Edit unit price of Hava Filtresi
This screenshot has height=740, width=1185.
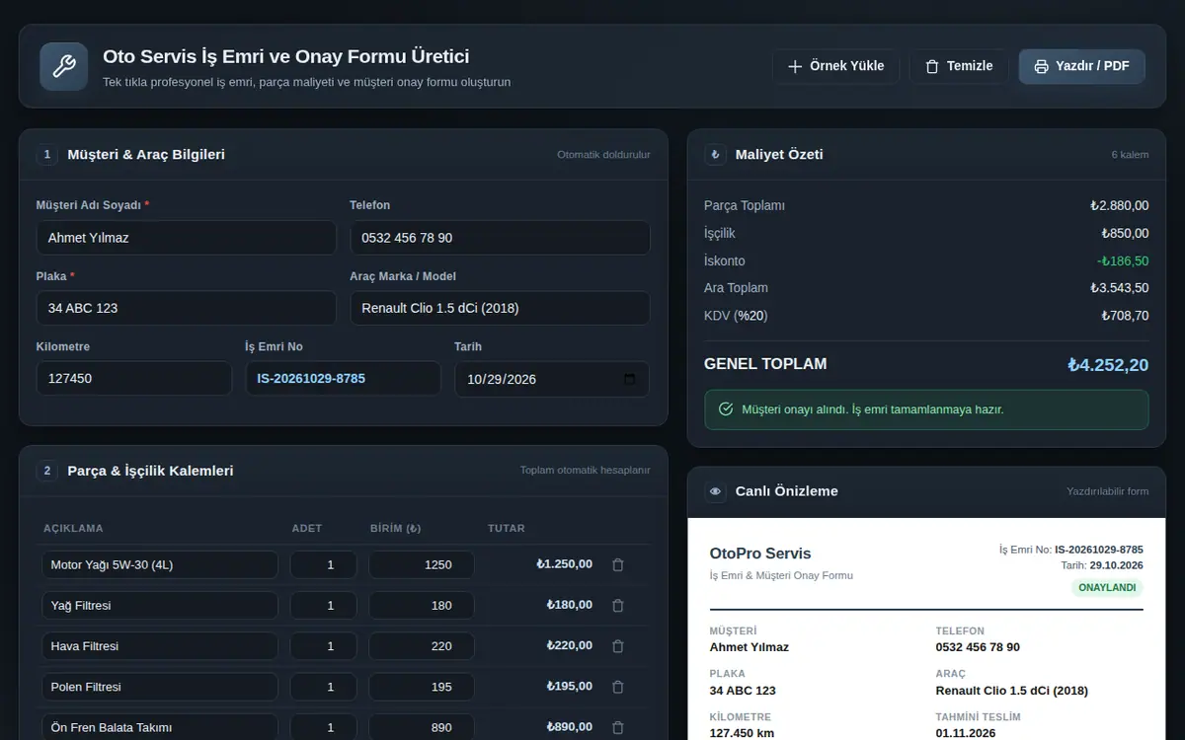click(x=422, y=646)
